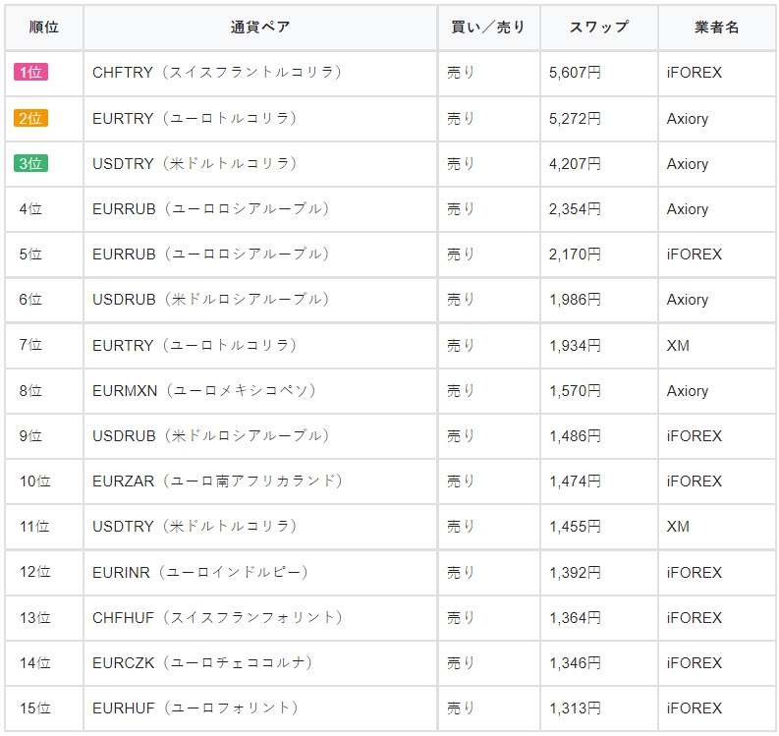The image size is (779, 736).
Task: Click the 15位 rank cell
Action: pos(35,708)
